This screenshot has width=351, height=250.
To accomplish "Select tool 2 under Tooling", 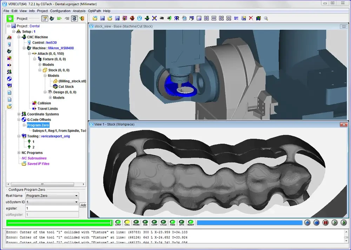I will coord(33,147).
